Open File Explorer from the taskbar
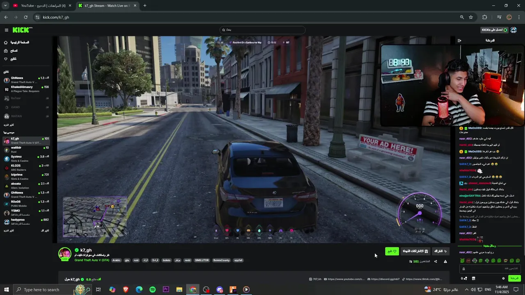525x295 pixels. tap(179, 290)
